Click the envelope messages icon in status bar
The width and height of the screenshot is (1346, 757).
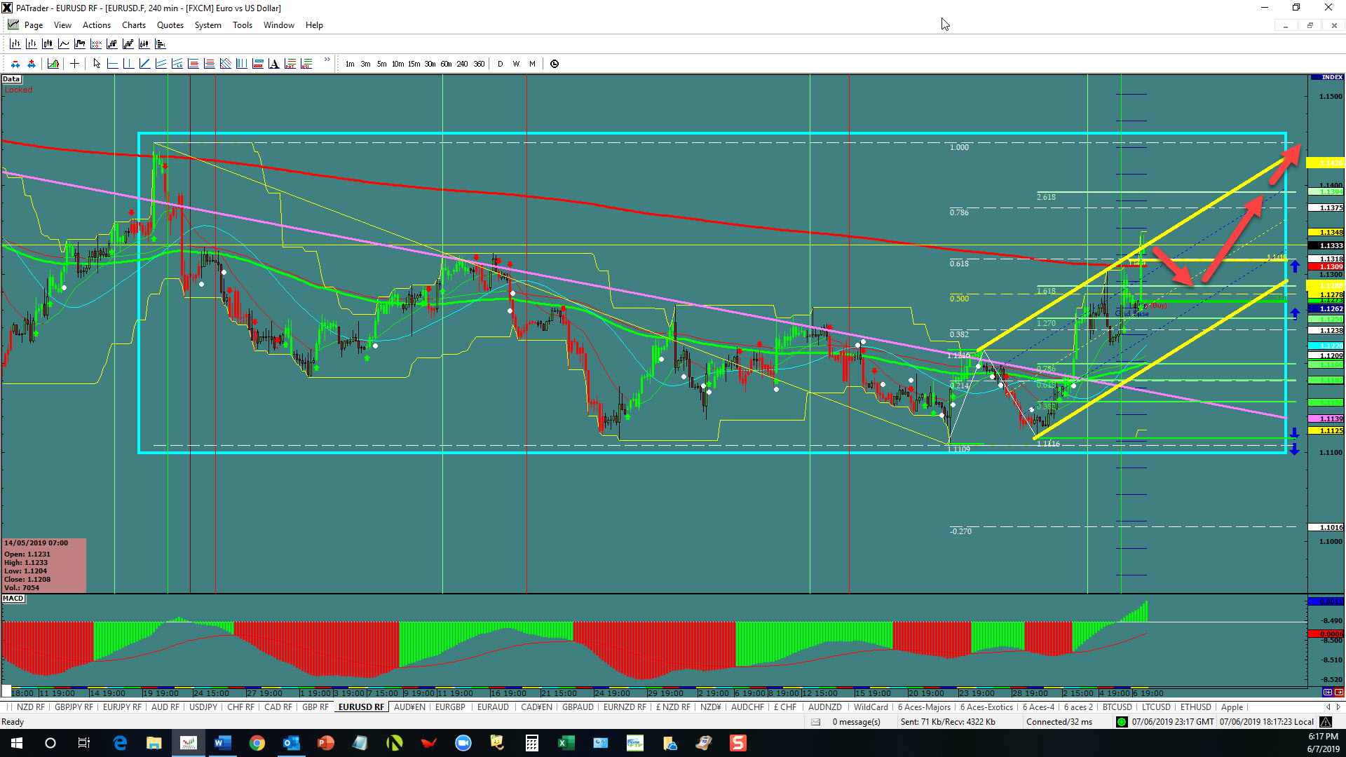coord(815,722)
